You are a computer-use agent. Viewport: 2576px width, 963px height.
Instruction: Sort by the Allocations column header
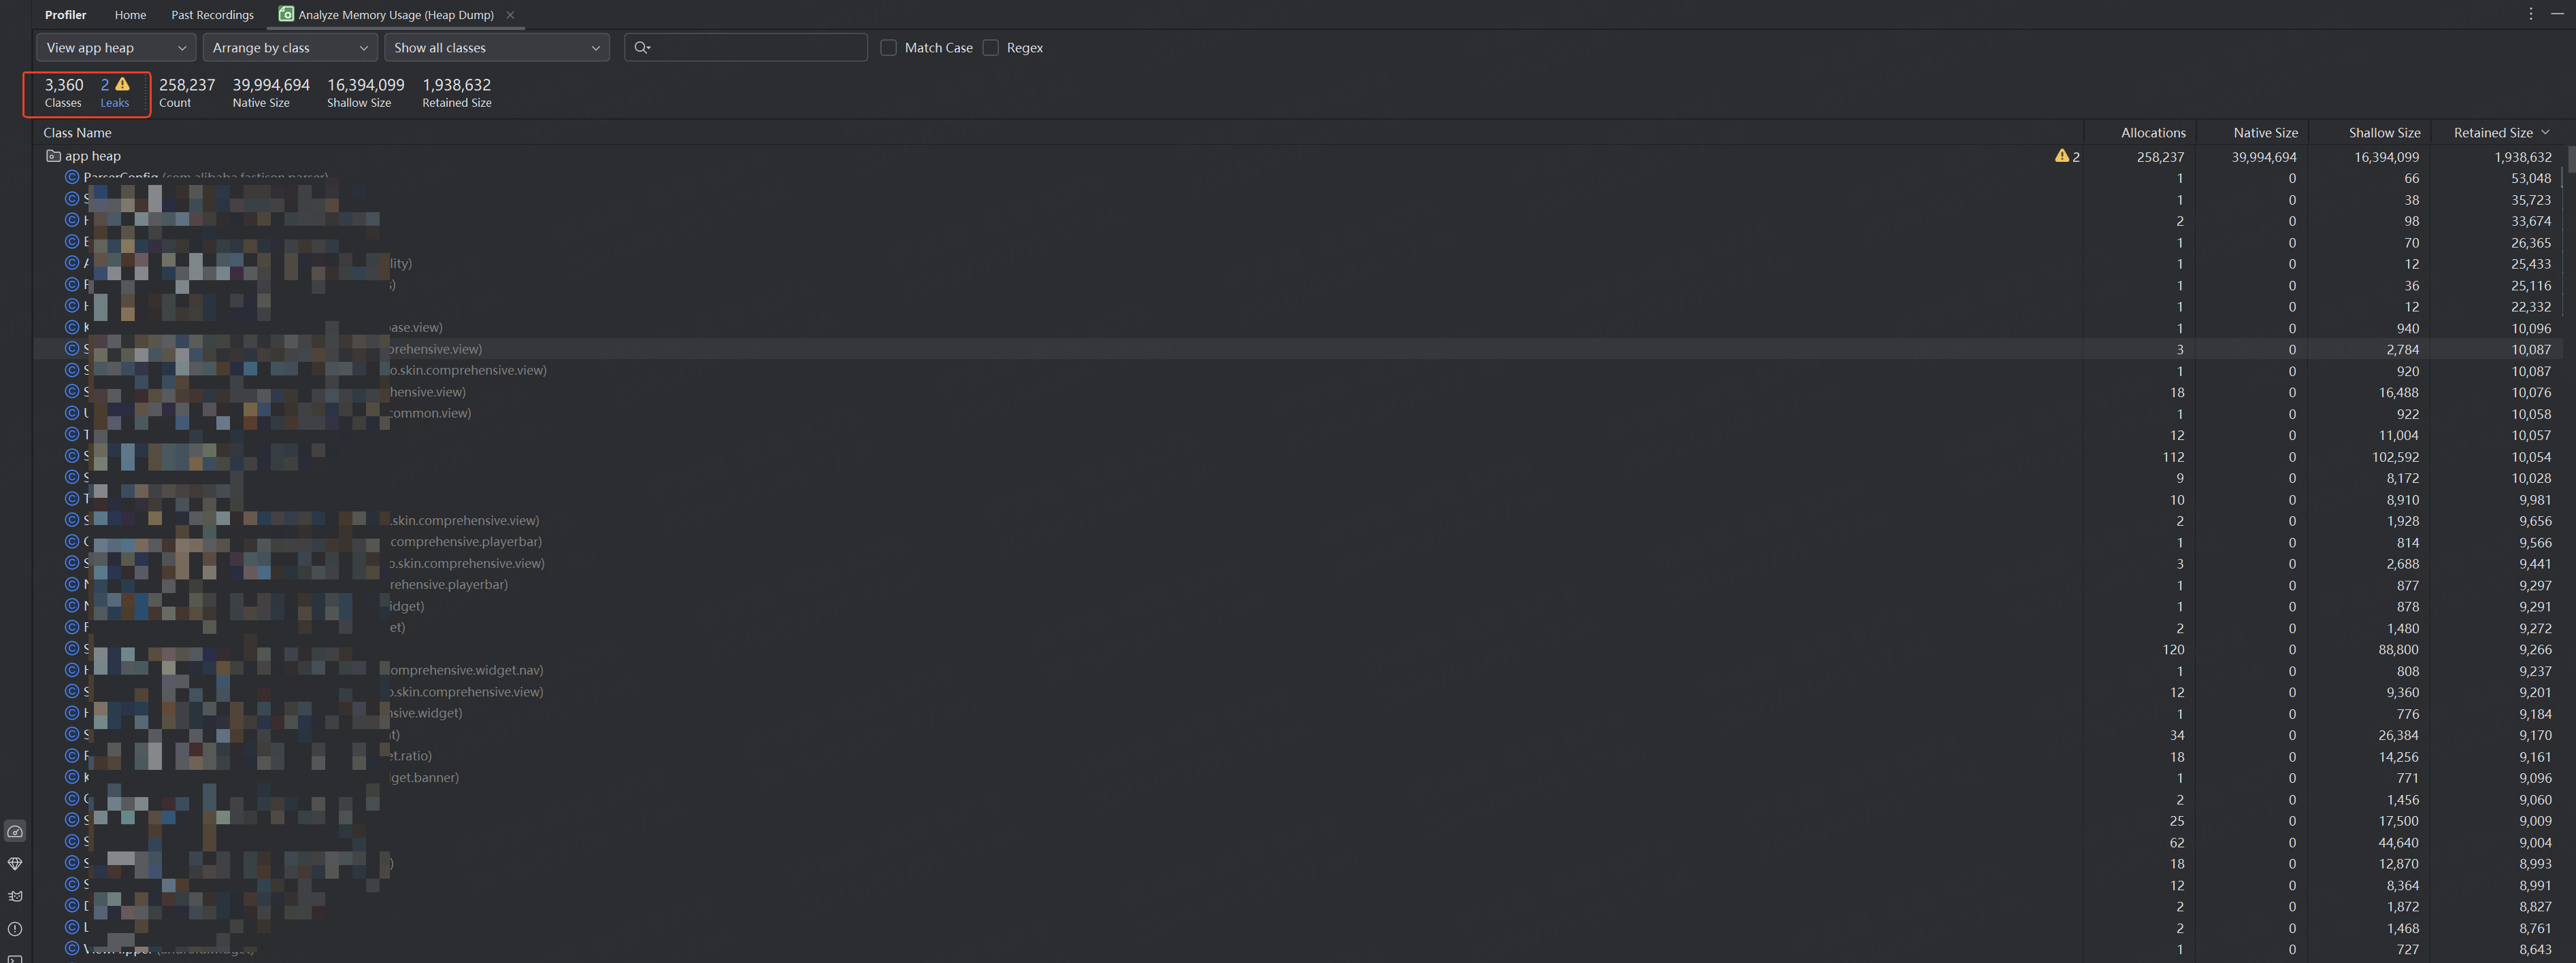[x=2153, y=133]
